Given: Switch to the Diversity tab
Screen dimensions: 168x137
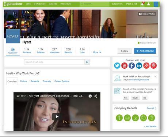Looking at the screenshot, I should coord(47,81).
